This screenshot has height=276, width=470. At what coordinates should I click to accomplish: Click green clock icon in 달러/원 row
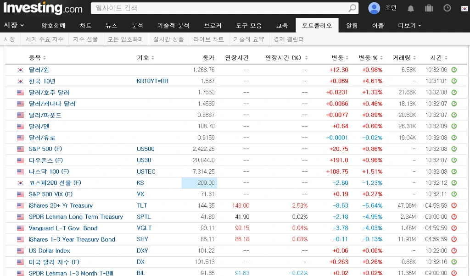454,70
